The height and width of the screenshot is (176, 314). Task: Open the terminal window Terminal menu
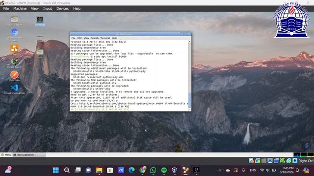coord(105,38)
